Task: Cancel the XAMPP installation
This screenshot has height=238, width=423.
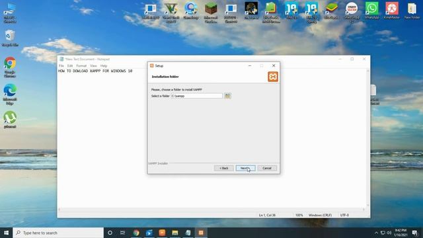Action: click(267, 168)
